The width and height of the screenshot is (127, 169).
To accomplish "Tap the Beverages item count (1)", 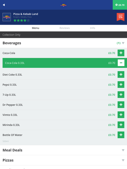I will pos(119,43).
